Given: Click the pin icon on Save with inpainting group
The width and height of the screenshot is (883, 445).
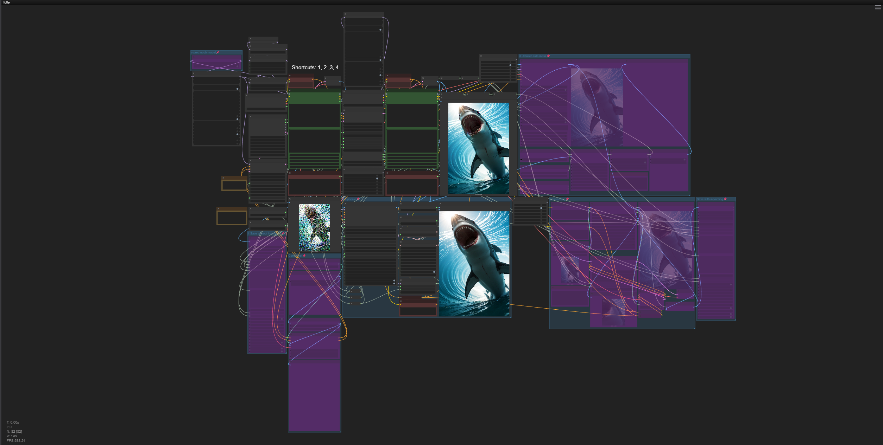Looking at the screenshot, I should [x=725, y=199].
